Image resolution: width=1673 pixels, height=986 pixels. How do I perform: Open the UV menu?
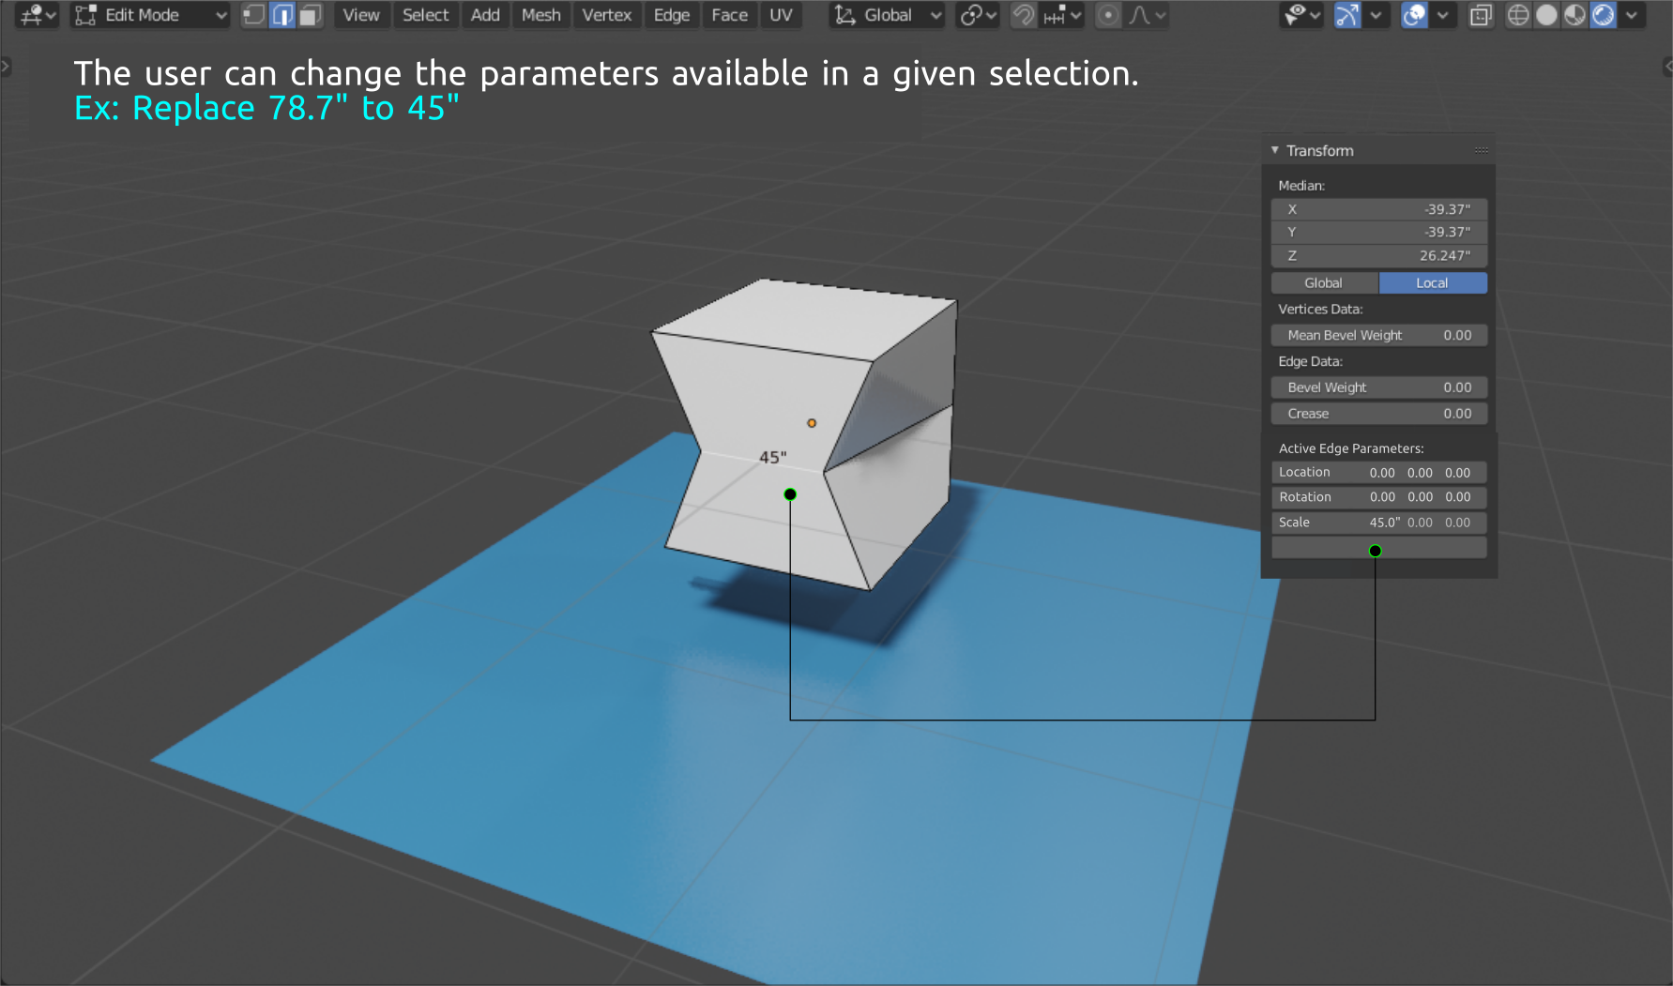pyautogui.click(x=781, y=15)
